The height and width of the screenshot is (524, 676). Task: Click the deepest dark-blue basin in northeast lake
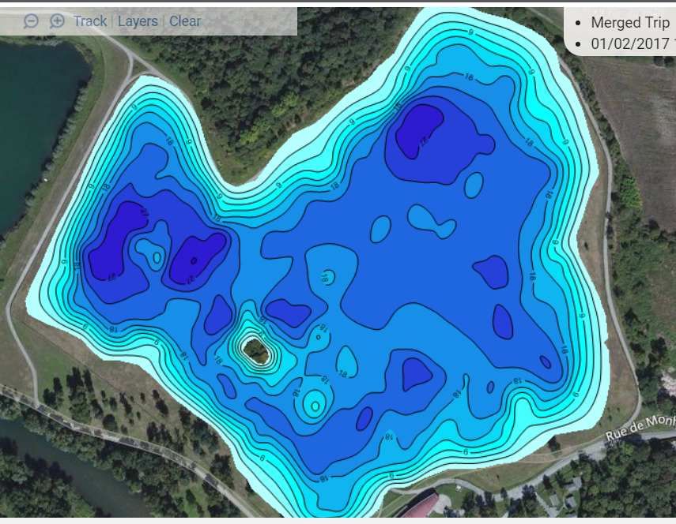(x=418, y=129)
